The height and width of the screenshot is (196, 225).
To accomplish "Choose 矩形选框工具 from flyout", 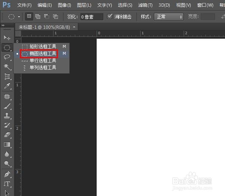I will (x=42, y=46).
